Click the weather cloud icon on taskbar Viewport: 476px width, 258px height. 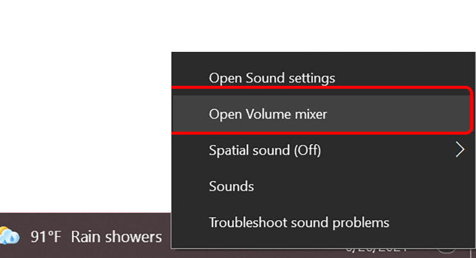pos(9,236)
